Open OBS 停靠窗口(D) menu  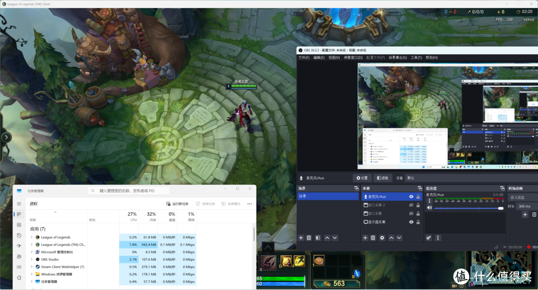[x=353, y=58]
